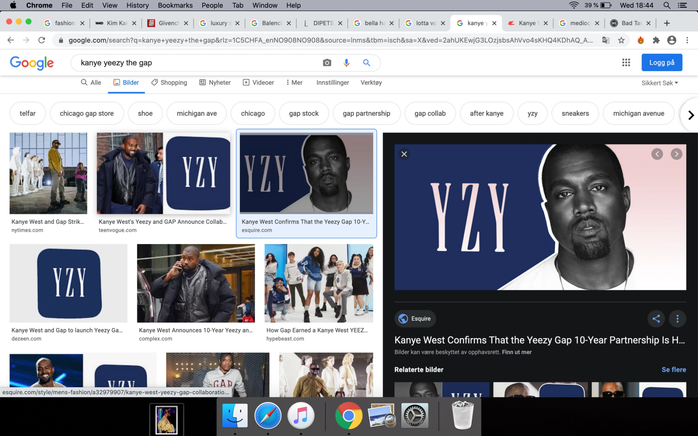
Task: Click the search input field
Action: coord(198,63)
